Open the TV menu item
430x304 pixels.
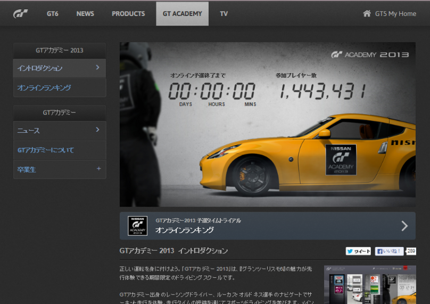pyautogui.click(x=224, y=14)
